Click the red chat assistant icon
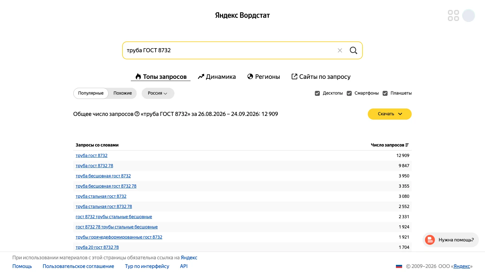The width and height of the screenshot is (485, 272). click(430, 240)
